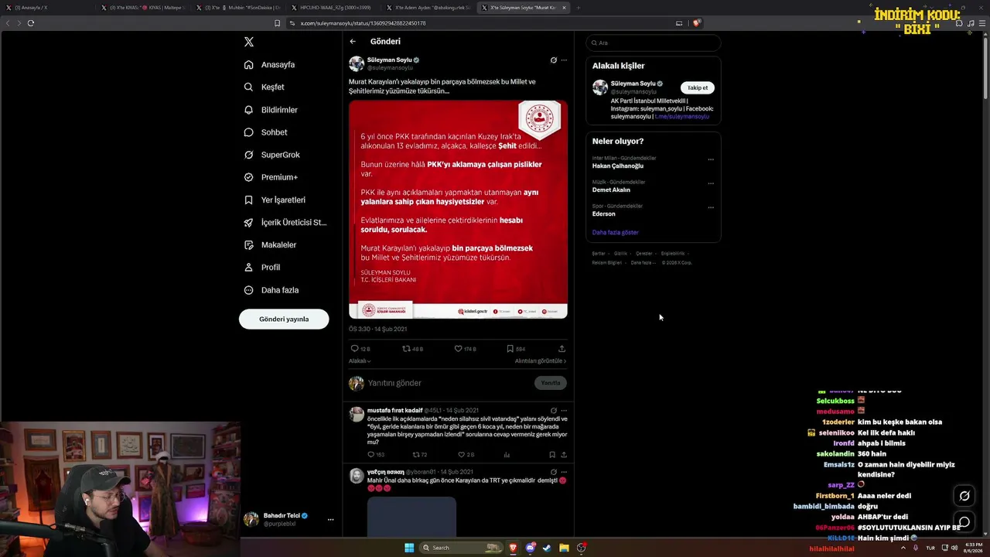Click the Ara search field
This screenshot has height=557, width=990.
653,43
